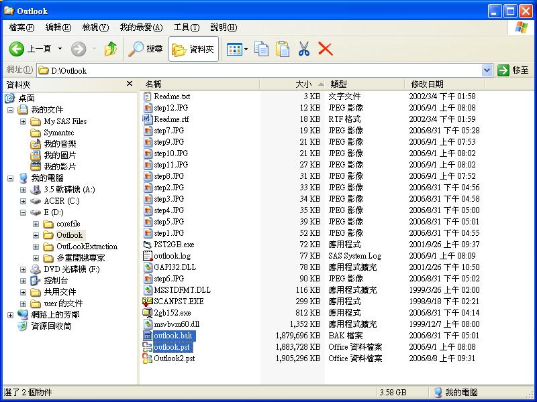The width and height of the screenshot is (537, 402).
Task: Click the Back arrow toolbar icon
Action: pyautogui.click(x=16, y=49)
